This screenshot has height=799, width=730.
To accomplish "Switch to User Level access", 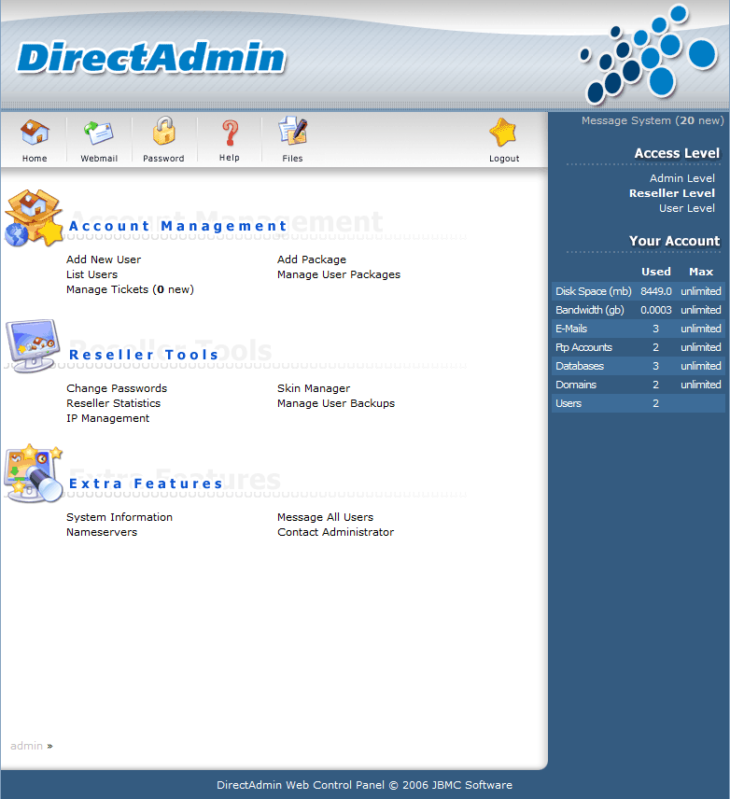I will (687, 208).
